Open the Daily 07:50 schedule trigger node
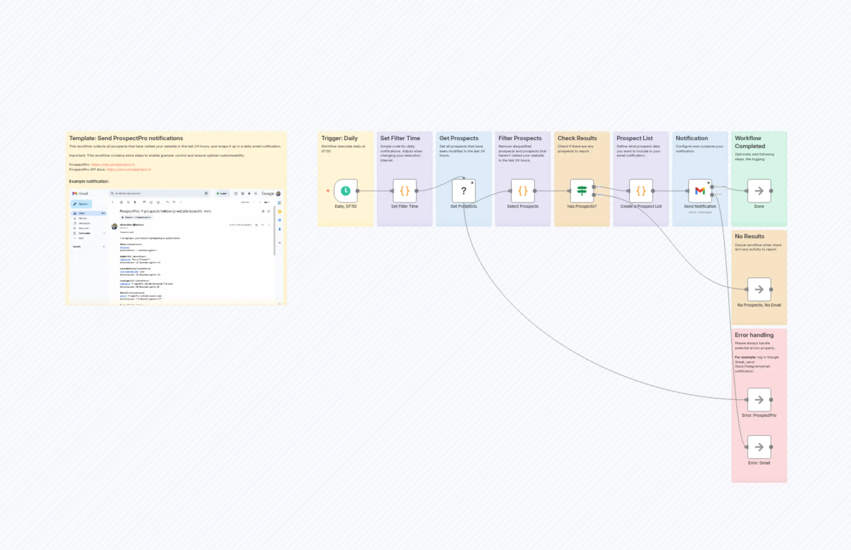This screenshot has width=851, height=550. (345, 191)
